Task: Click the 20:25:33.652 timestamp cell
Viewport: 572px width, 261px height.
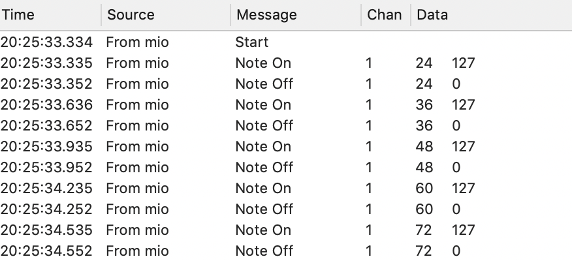Action: [x=46, y=126]
